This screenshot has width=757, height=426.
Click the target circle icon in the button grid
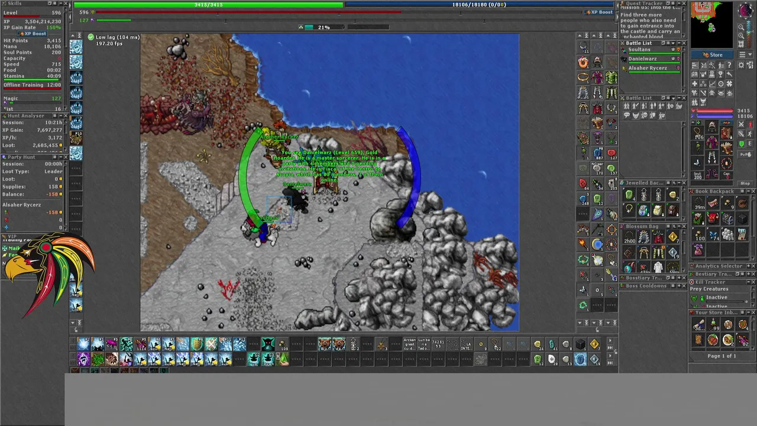coord(720,84)
